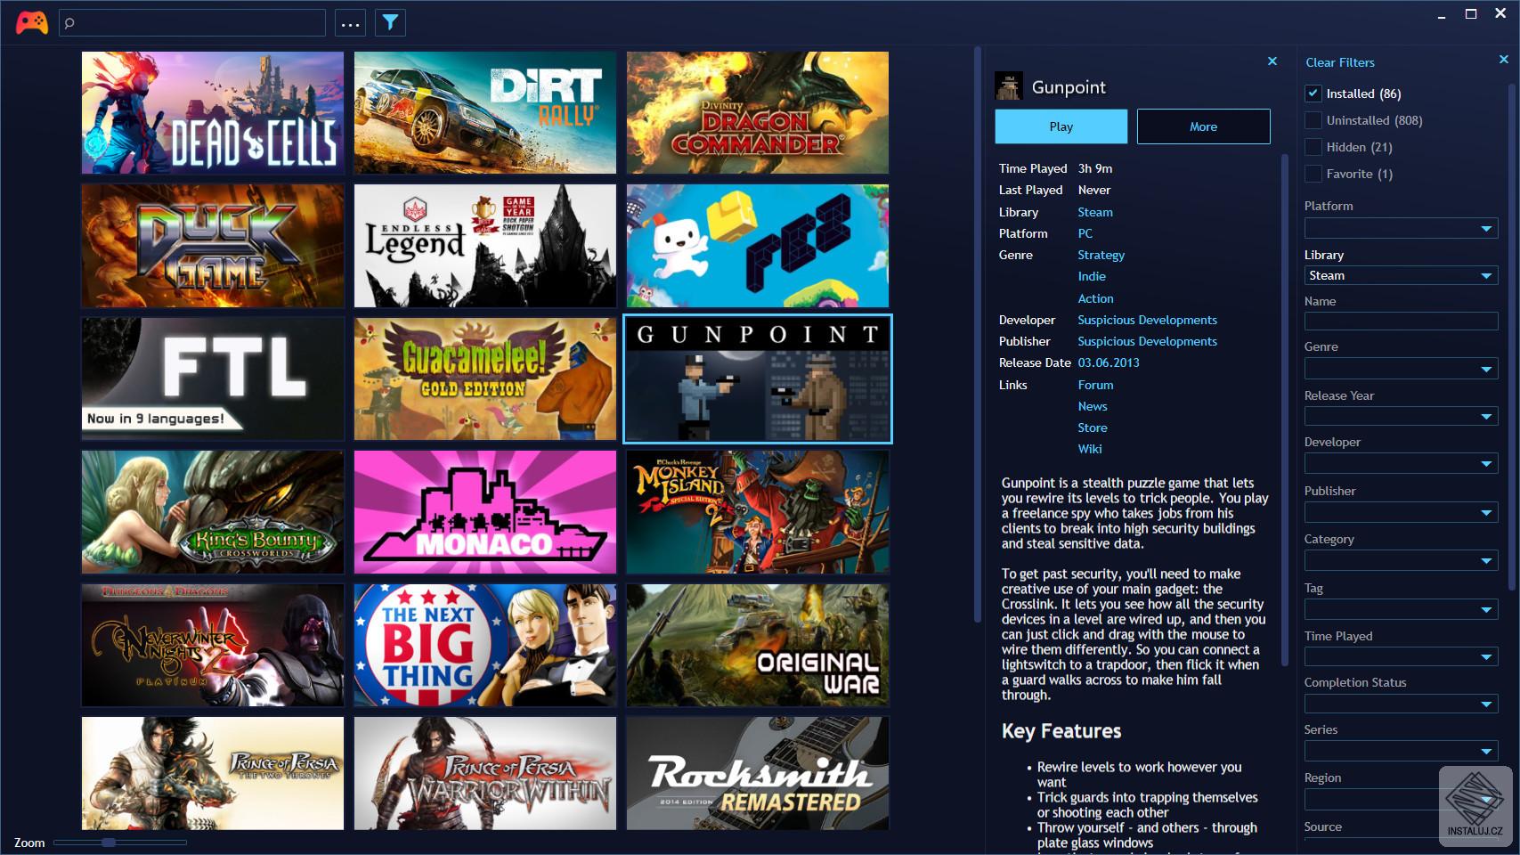The width and height of the screenshot is (1520, 855).
Task: Click the details panel vertical scrollbar
Action: click(x=1284, y=410)
